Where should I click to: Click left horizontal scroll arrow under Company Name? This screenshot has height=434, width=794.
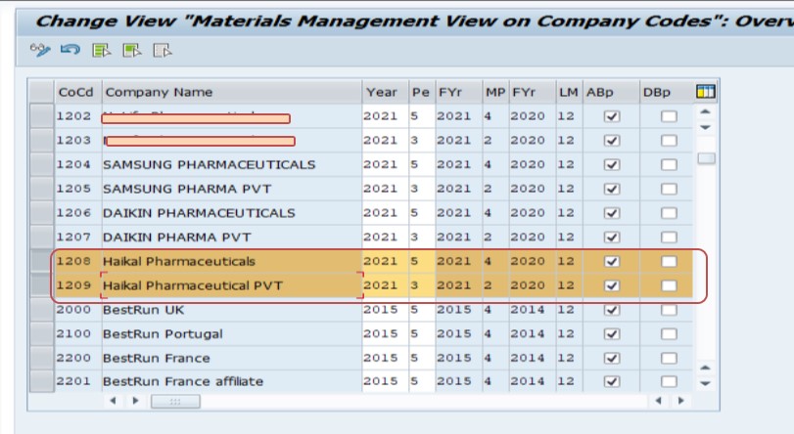[x=113, y=401]
